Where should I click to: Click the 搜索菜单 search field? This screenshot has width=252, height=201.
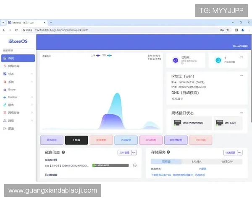pos(18,51)
